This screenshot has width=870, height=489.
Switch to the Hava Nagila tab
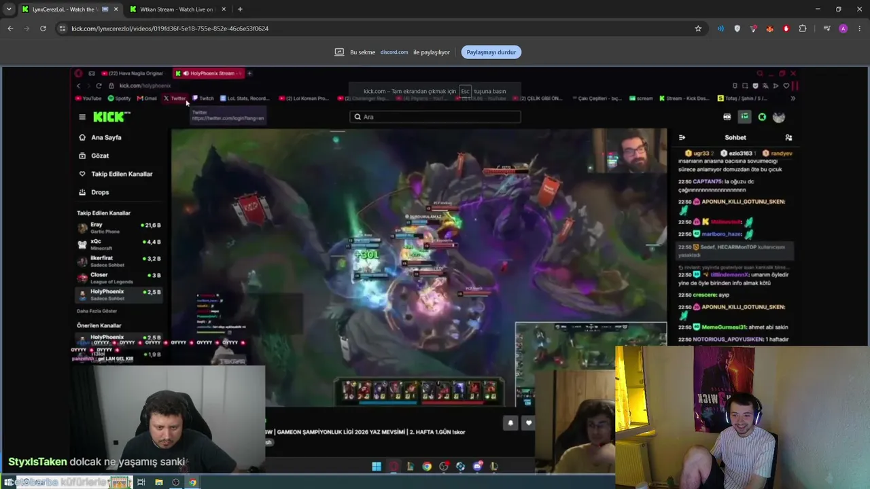[x=133, y=73]
